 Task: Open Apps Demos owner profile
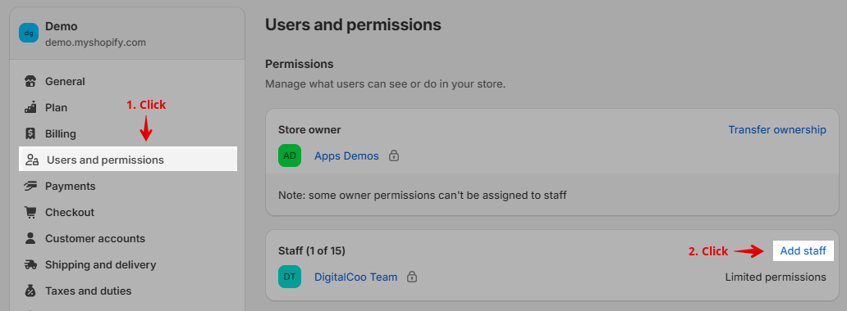pyautogui.click(x=347, y=156)
